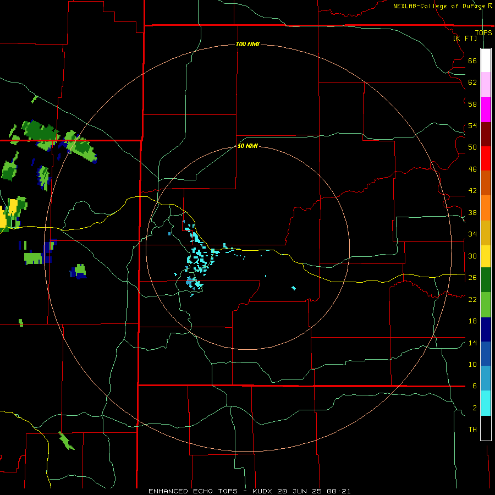Click the 'NEXLAB-College of DuPage' credit text
495x495 pixels.
440,6
